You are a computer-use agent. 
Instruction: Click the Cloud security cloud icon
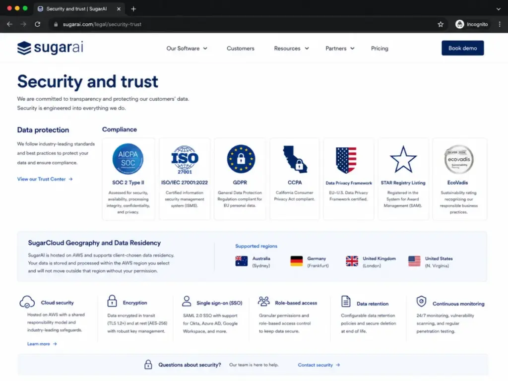click(x=27, y=302)
